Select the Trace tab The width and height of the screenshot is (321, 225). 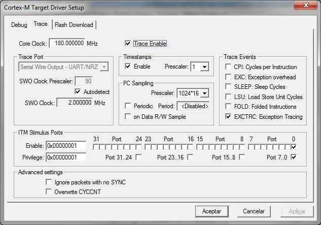click(x=41, y=24)
